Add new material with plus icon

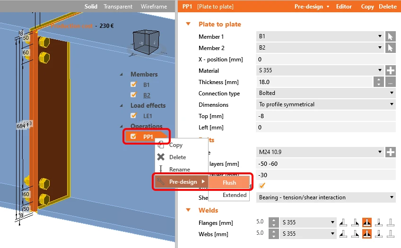point(390,70)
